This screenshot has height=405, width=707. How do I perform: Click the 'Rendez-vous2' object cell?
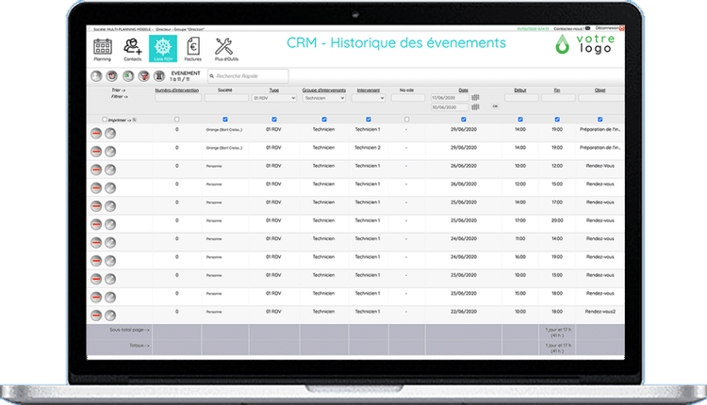pyautogui.click(x=600, y=312)
